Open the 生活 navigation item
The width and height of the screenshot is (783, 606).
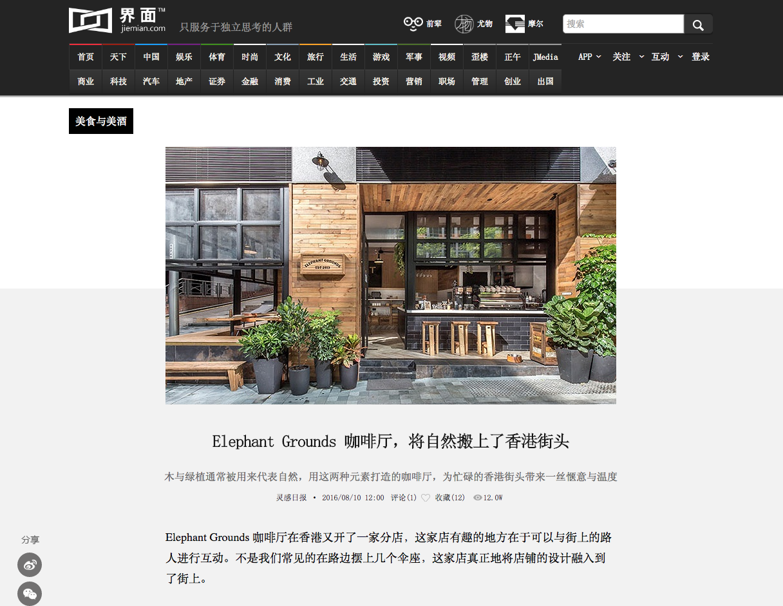pos(348,57)
